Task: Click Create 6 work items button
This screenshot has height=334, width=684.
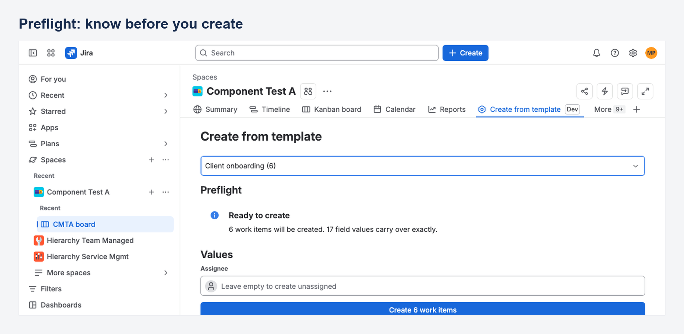Action: [x=423, y=309]
